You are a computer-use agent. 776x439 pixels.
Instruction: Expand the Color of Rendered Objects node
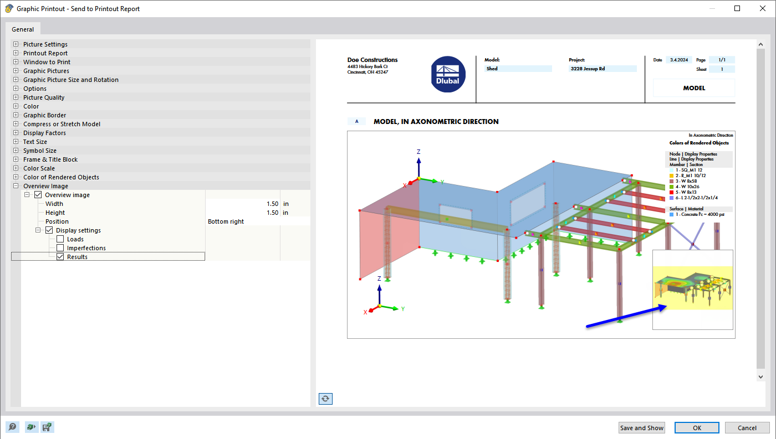click(x=15, y=177)
